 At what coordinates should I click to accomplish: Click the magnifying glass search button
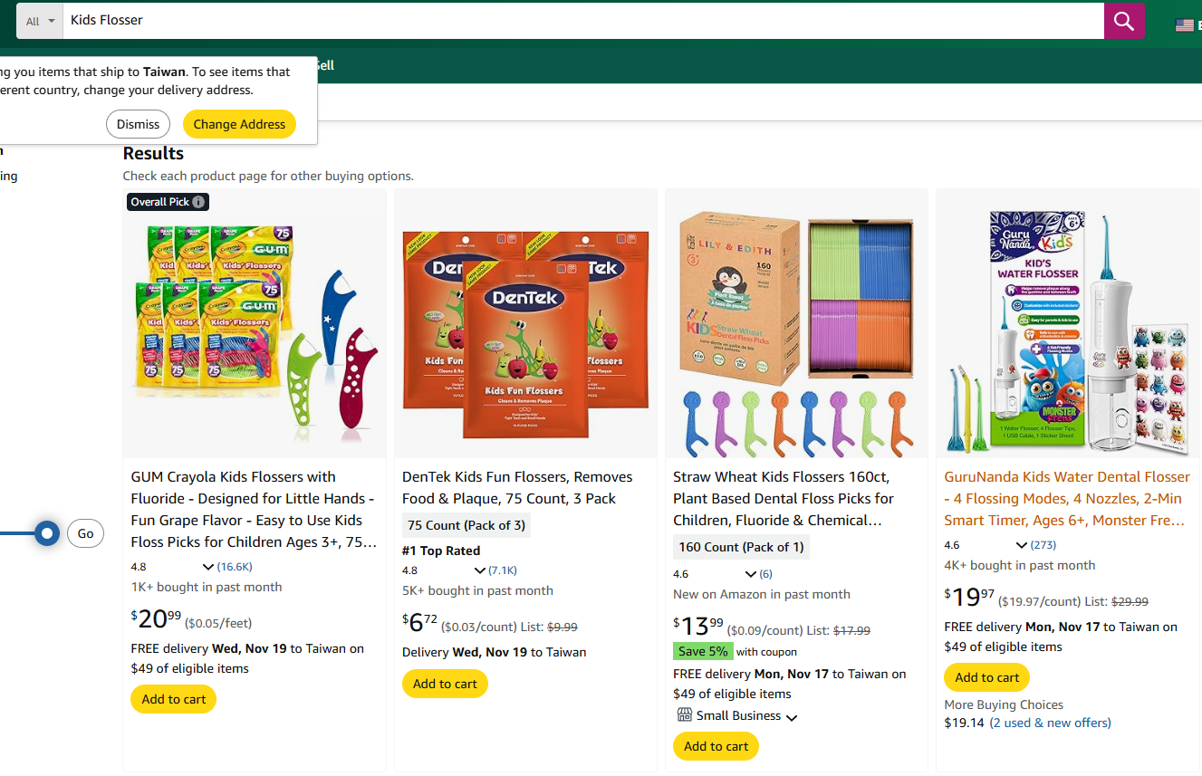pos(1123,21)
